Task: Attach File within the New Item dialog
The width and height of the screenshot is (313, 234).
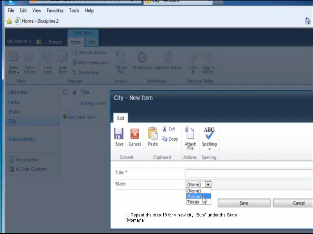Action: click(x=190, y=136)
